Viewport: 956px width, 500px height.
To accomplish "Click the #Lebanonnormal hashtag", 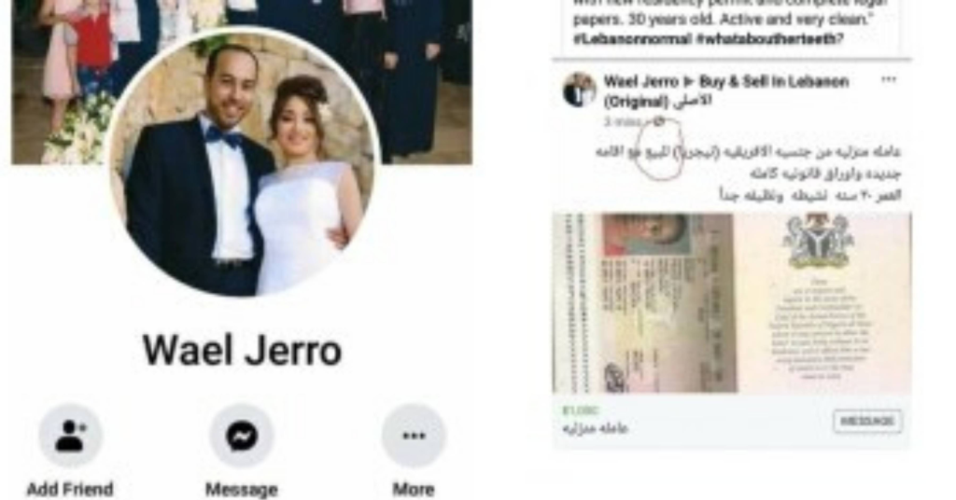I will pos(632,39).
